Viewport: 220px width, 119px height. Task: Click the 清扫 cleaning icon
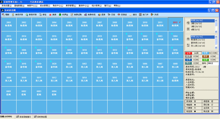pos(130,14)
